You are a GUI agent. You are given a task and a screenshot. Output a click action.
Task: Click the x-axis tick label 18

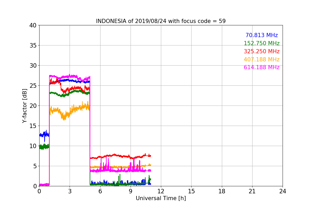tap(222, 191)
